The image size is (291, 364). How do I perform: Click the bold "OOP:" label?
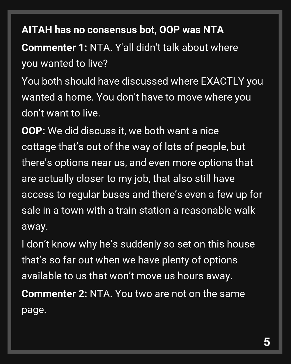pos(33,131)
